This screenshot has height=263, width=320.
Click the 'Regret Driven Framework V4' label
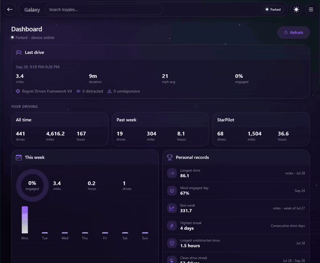[x=47, y=91]
